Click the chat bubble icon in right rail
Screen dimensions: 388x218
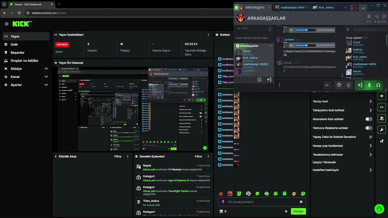381,96
